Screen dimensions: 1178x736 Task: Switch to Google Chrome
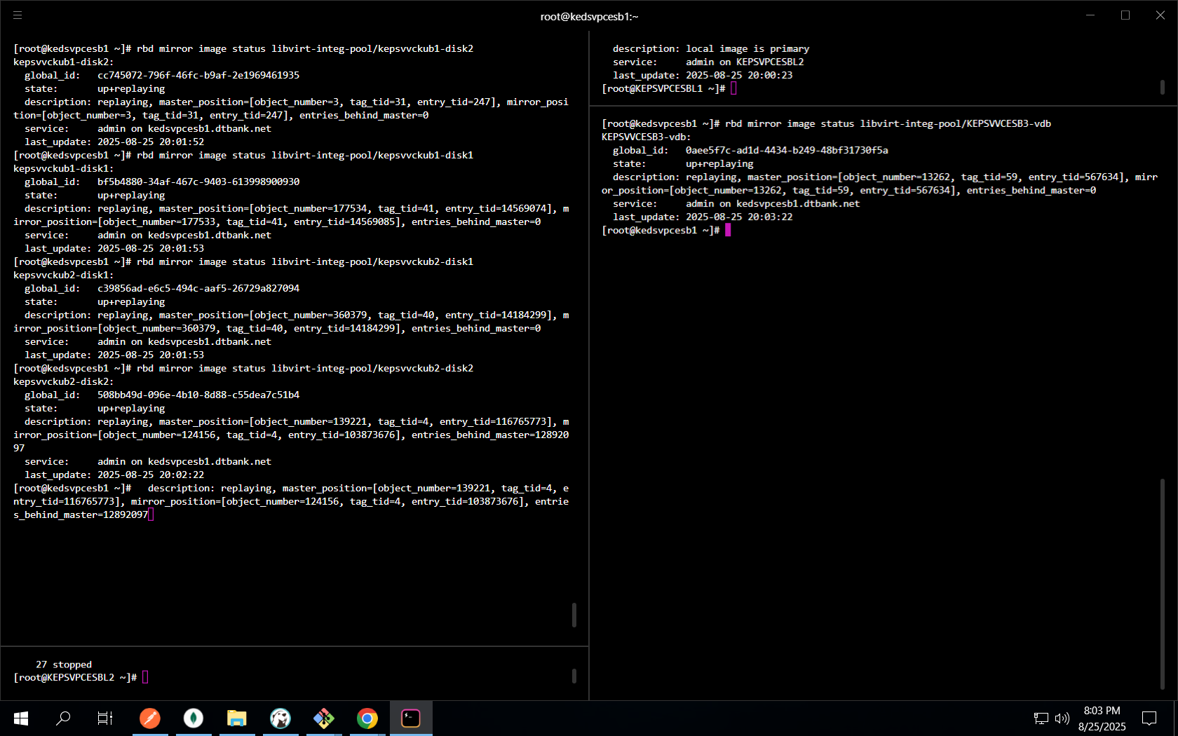tap(367, 718)
